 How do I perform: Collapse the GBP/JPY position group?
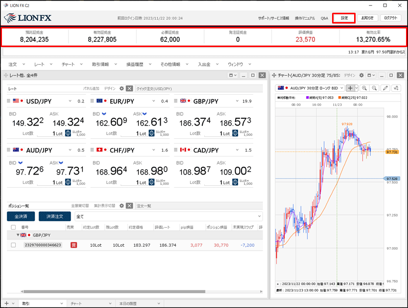[x=19, y=235]
